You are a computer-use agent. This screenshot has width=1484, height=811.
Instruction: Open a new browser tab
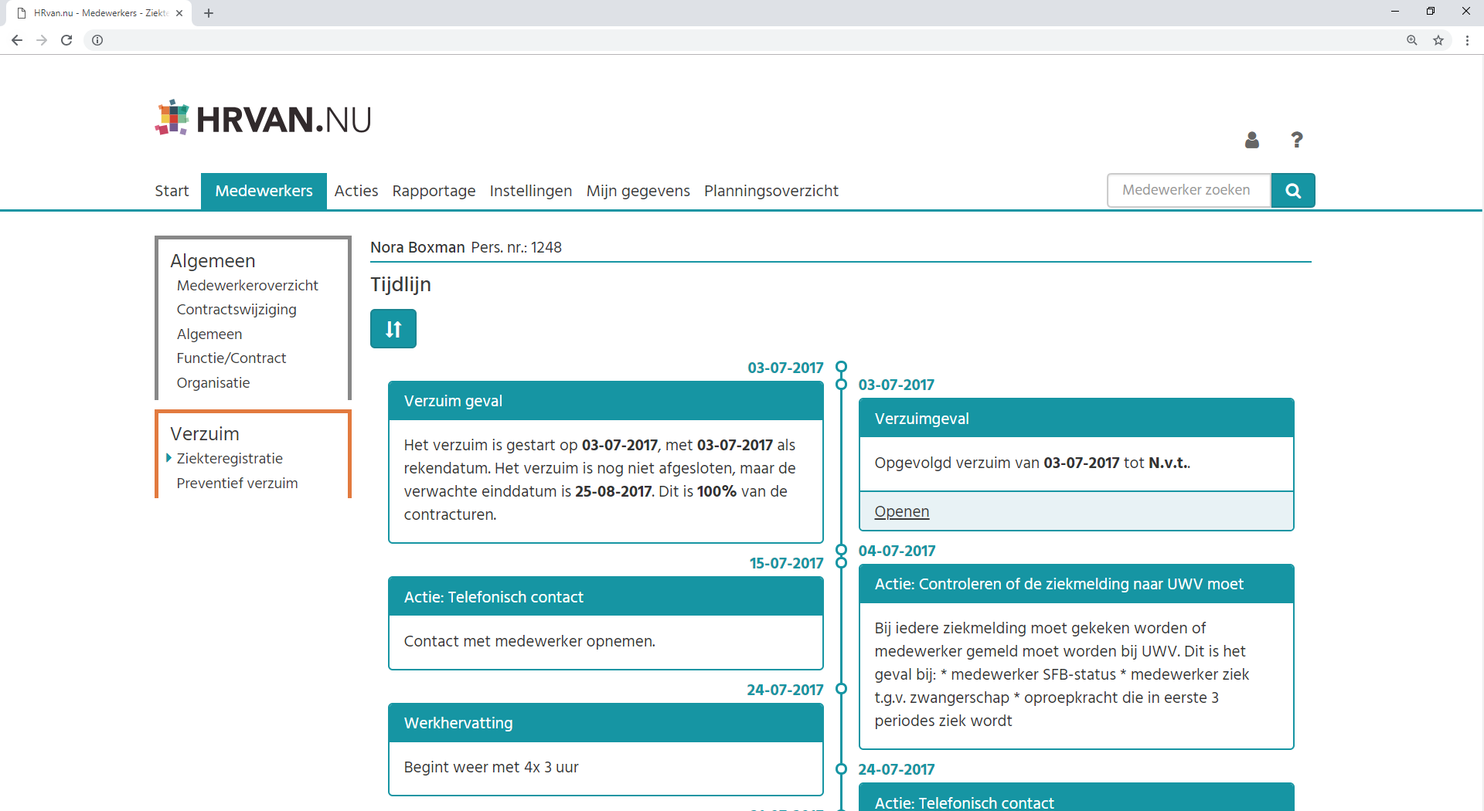(x=209, y=13)
